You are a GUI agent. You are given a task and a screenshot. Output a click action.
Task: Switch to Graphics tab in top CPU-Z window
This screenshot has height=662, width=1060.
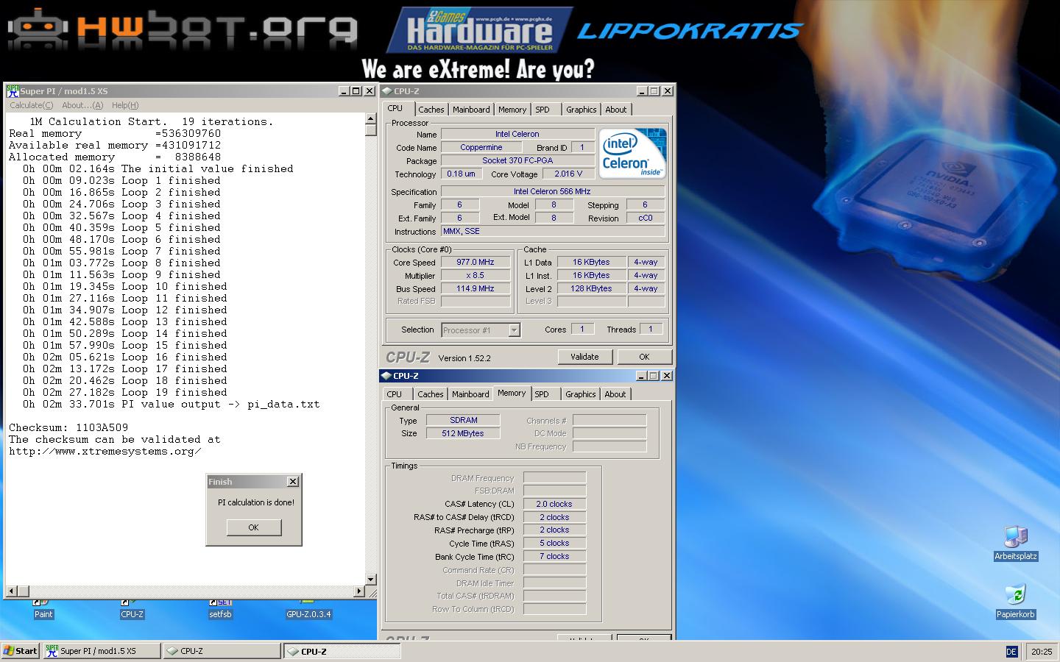(582, 110)
